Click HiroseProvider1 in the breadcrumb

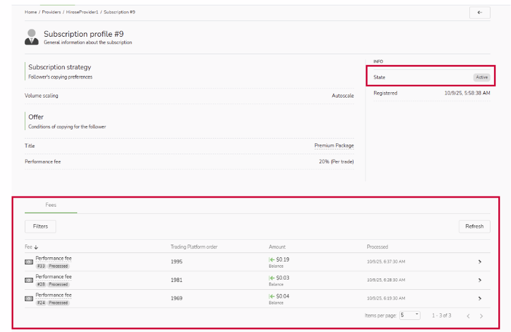[x=81, y=12]
